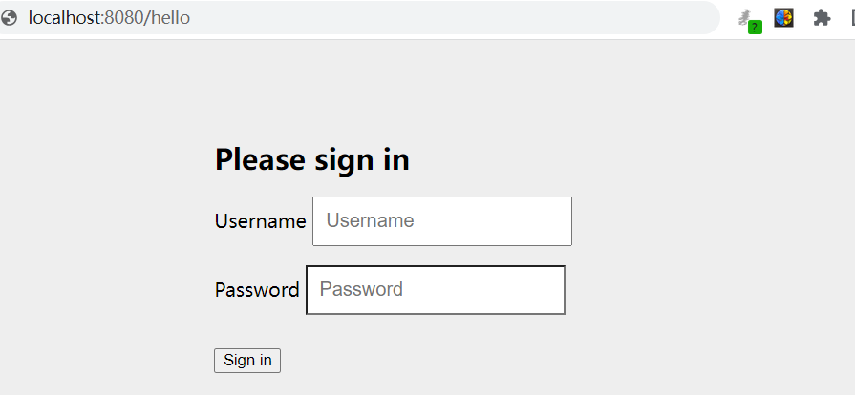Viewport: 855px width, 395px height.
Task: Click the 'Please sign in' heading
Action: tap(311, 159)
